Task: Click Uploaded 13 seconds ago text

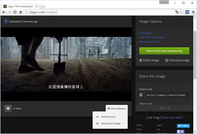Action: [x=24, y=21]
